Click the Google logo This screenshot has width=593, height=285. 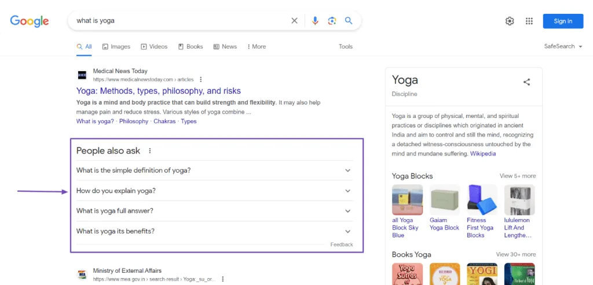click(30, 21)
